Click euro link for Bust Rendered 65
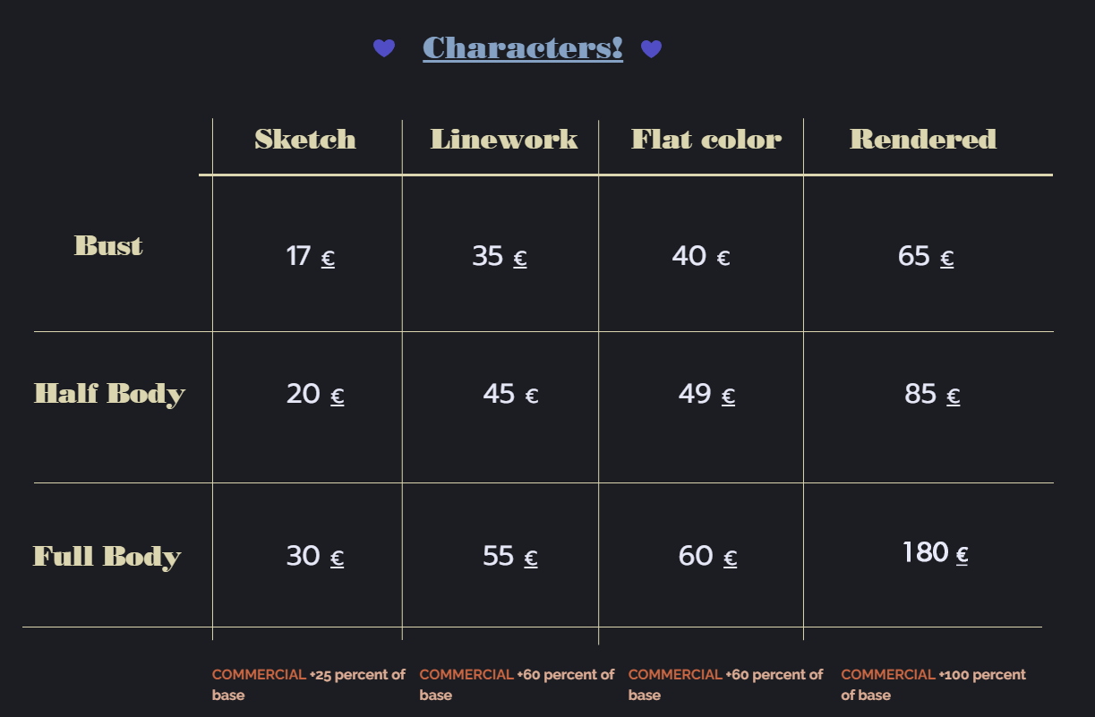This screenshot has height=717, width=1095. pos(947,259)
